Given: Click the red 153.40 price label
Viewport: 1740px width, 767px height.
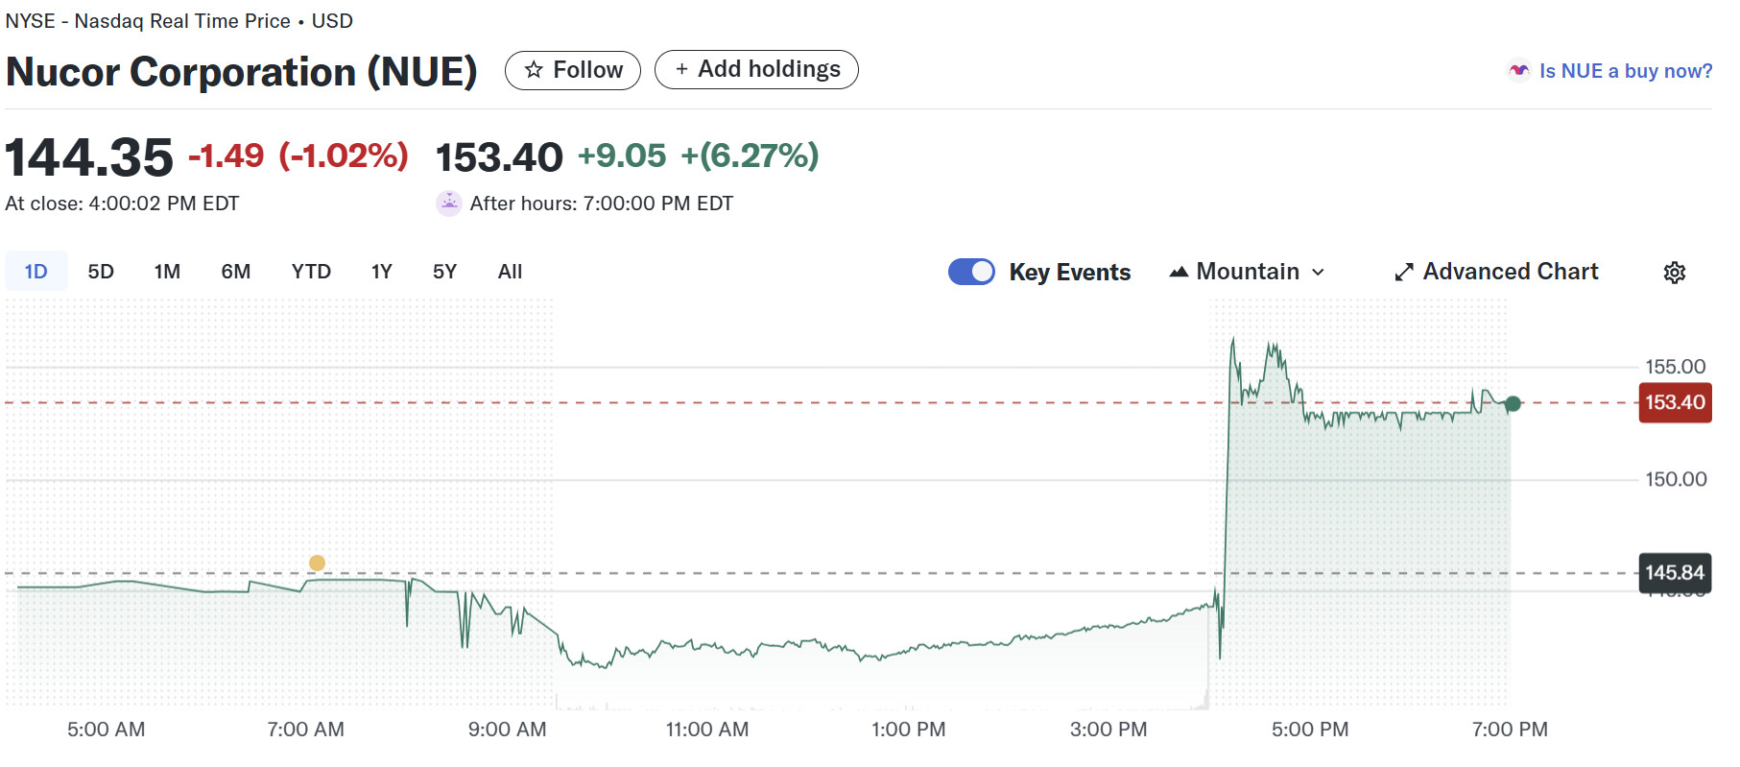Looking at the screenshot, I should (x=1675, y=402).
